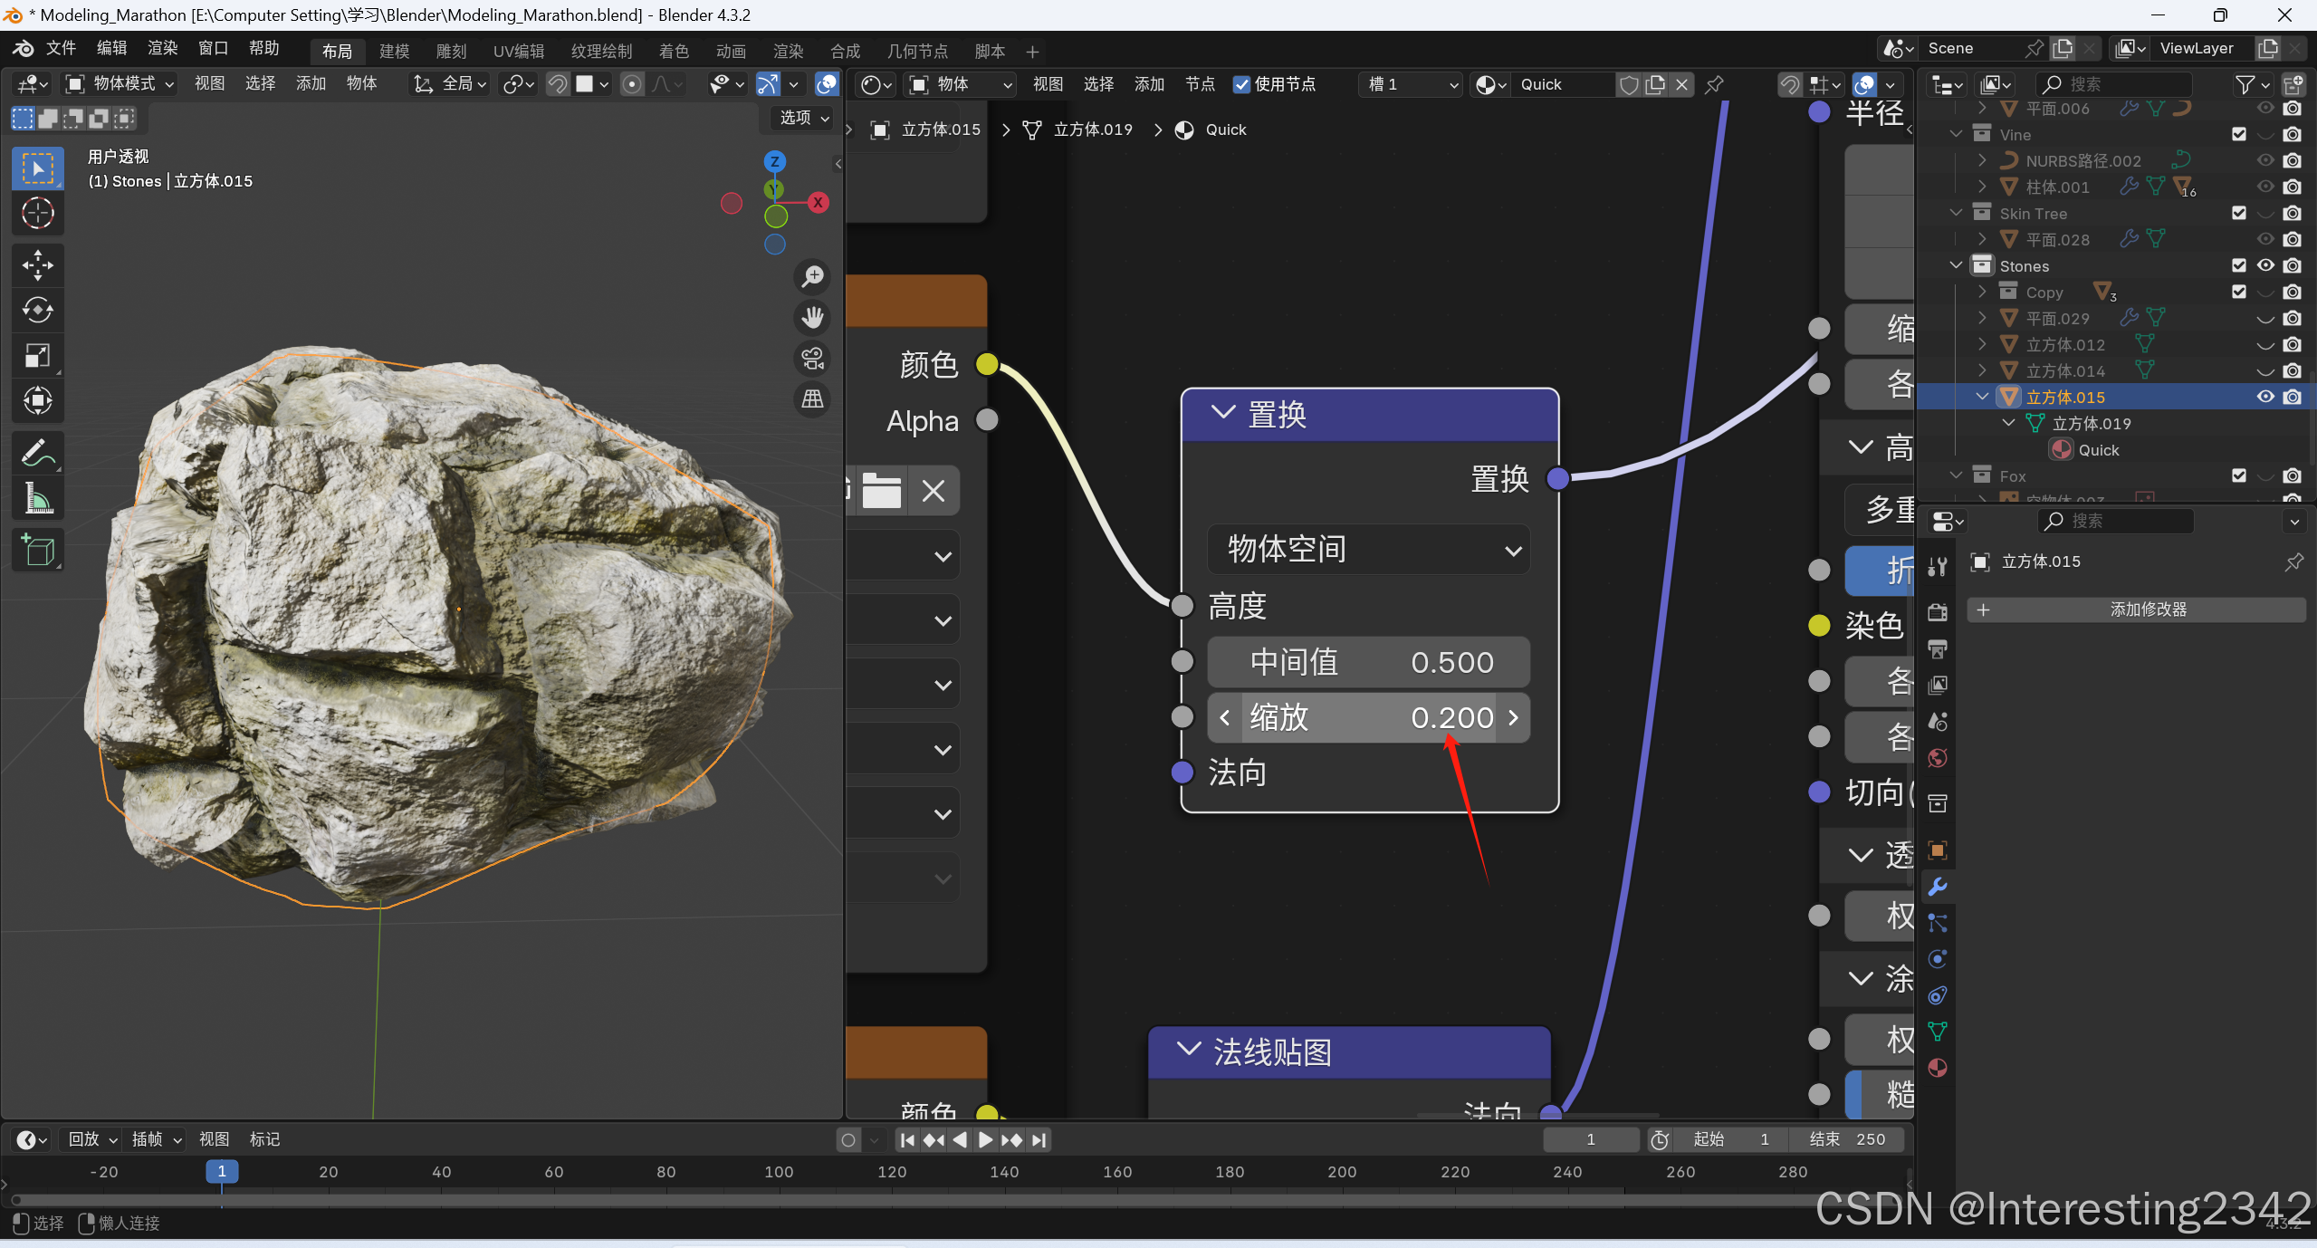Toggle camera view in viewport
The width and height of the screenshot is (2317, 1248).
812,359
